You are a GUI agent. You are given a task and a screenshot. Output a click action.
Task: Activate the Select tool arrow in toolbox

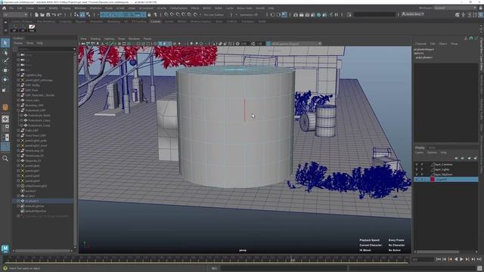5,43
